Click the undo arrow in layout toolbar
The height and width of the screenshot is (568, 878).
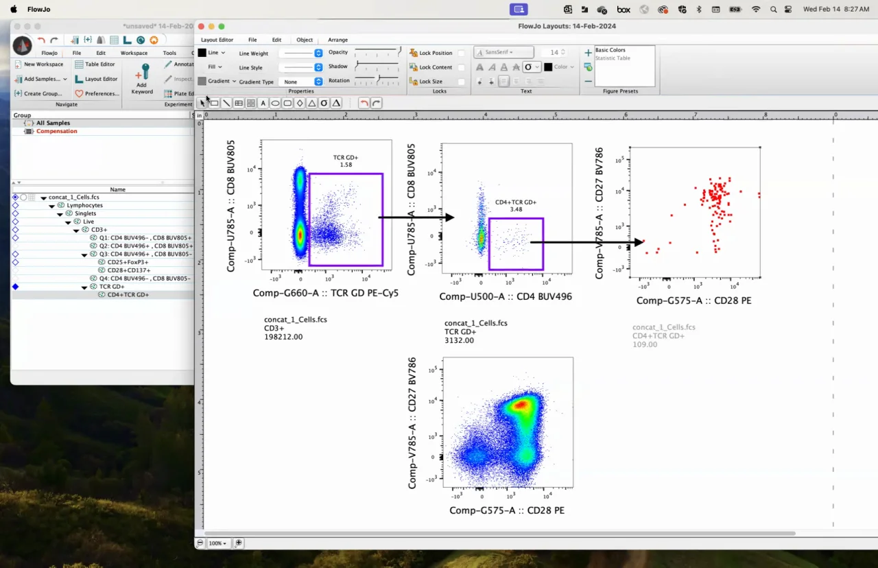click(364, 104)
